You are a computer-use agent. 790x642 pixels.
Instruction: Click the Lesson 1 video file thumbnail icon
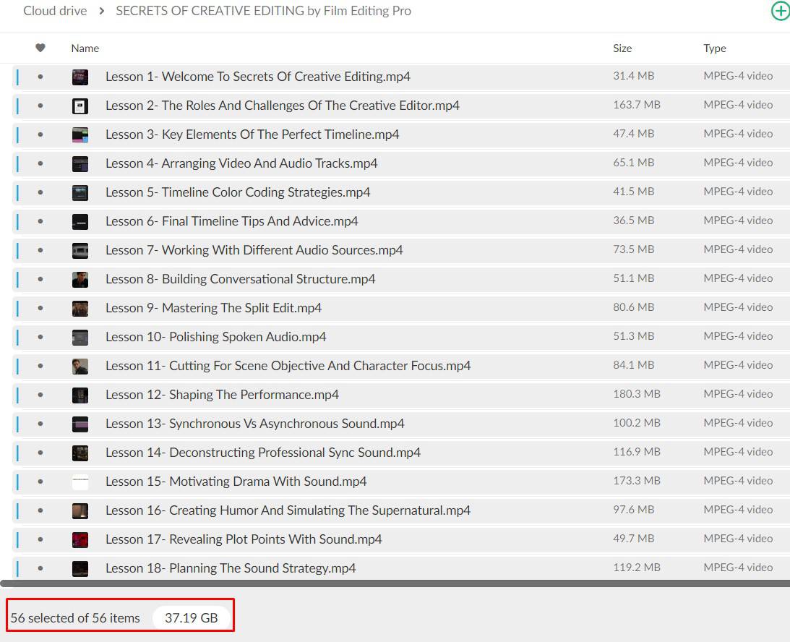point(80,77)
